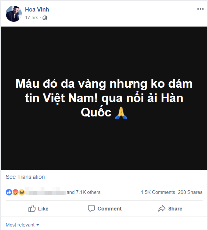This screenshot has width=208, height=230.
Task: Open the 1.5K Comments link
Action: [x=158, y=192]
